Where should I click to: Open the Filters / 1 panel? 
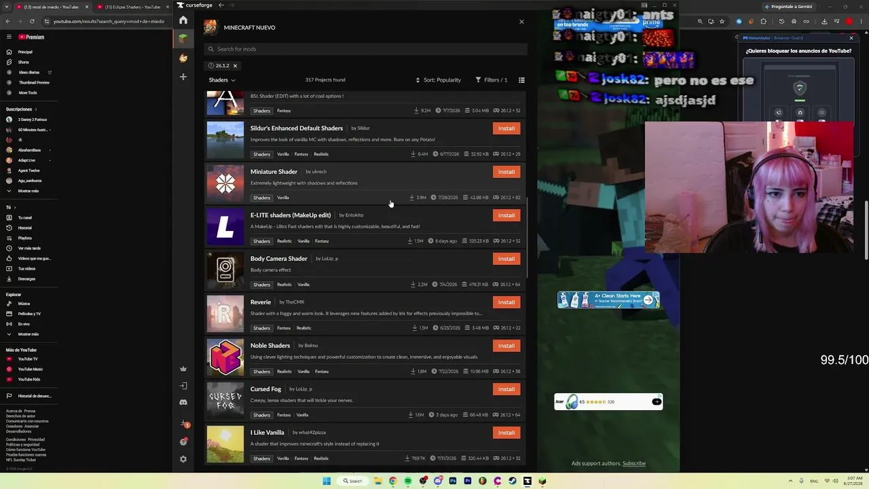click(x=492, y=80)
